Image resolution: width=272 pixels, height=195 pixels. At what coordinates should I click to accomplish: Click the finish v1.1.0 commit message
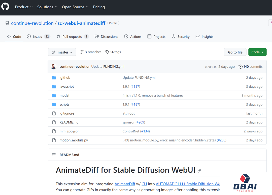tap(153, 95)
